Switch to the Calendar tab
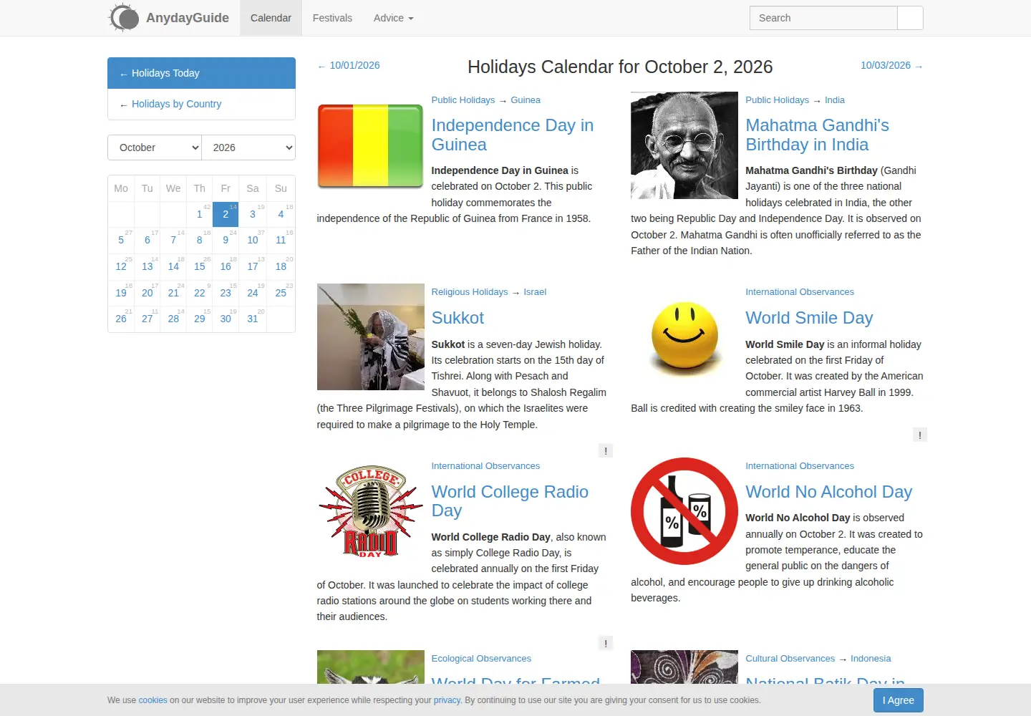1031x716 pixels. tap(271, 18)
